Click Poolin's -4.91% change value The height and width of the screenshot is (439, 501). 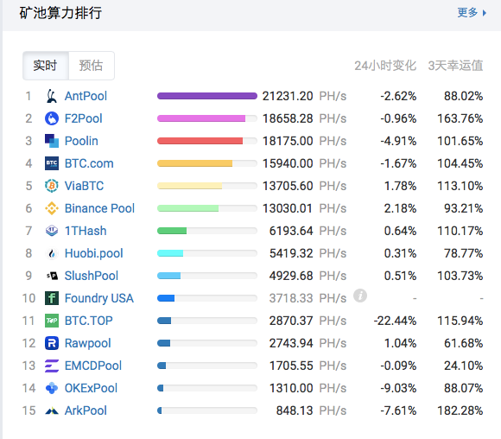click(398, 141)
